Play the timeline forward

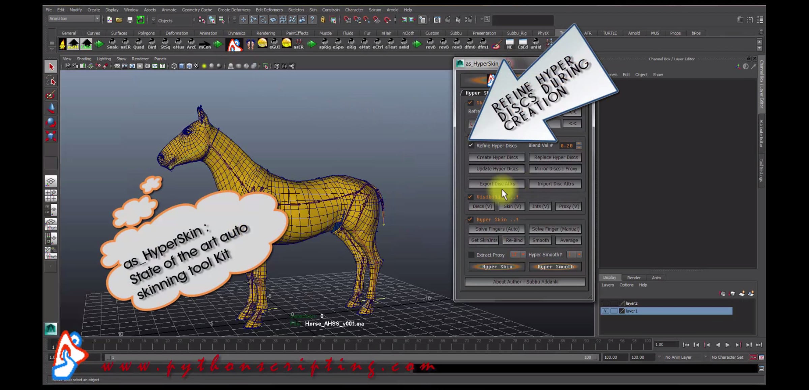click(727, 345)
